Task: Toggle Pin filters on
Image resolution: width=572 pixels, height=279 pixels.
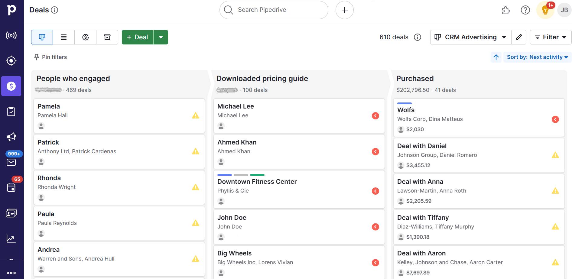Action: pos(50,57)
